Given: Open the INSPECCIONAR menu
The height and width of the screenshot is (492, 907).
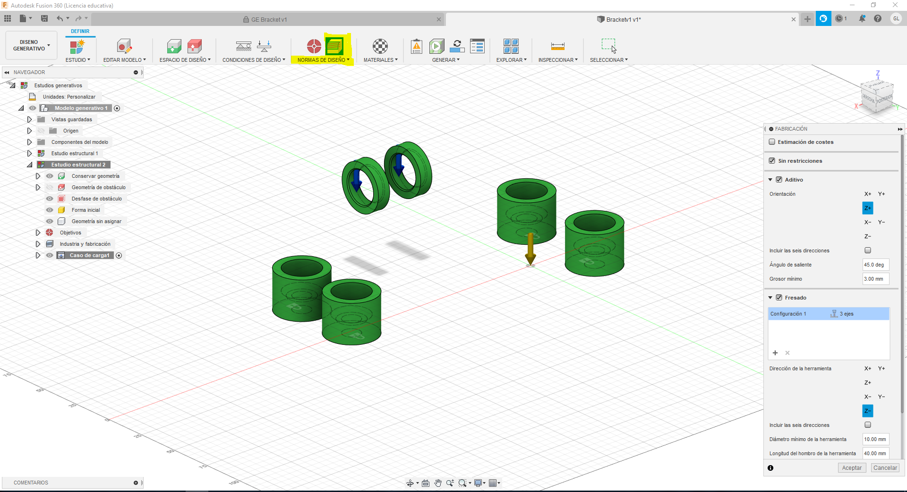Looking at the screenshot, I should tap(558, 60).
